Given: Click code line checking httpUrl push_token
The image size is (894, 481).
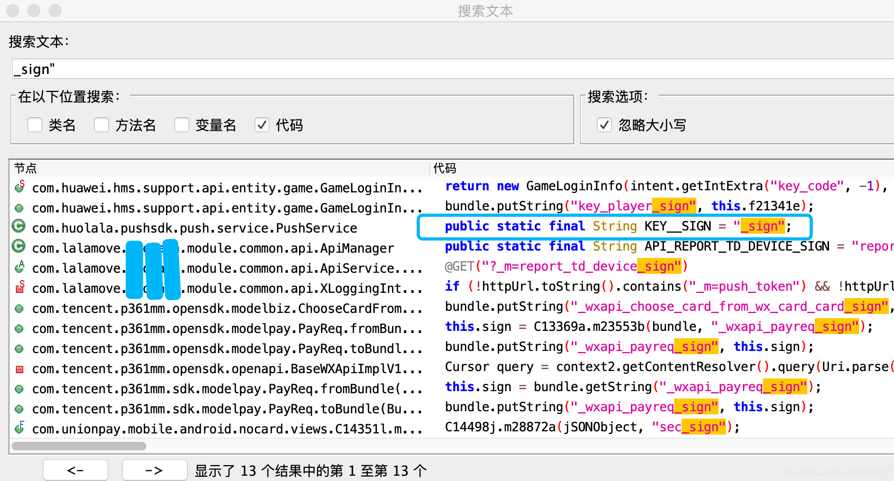Looking at the screenshot, I should click(669, 286).
